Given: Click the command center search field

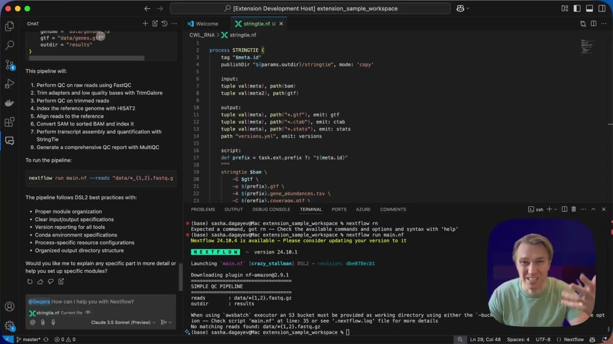Looking at the screenshot, I should [310, 9].
